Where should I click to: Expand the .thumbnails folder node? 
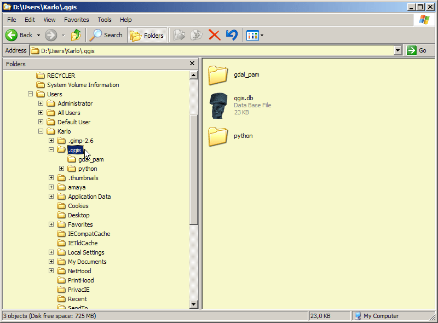coord(51,178)
